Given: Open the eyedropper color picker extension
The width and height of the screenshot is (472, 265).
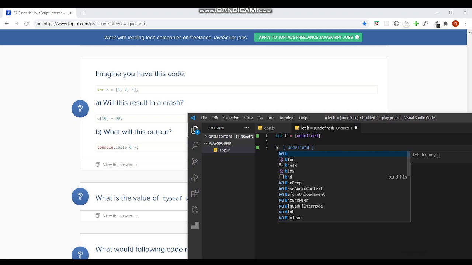Looking at the screenshot, I should pos(436,24).
